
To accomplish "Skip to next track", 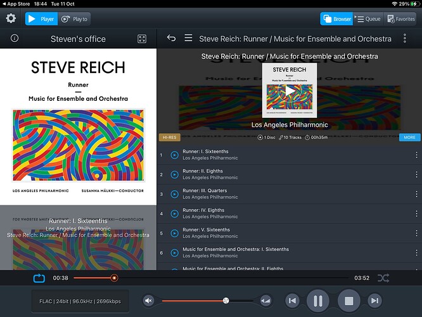I will tap(374, 301).
